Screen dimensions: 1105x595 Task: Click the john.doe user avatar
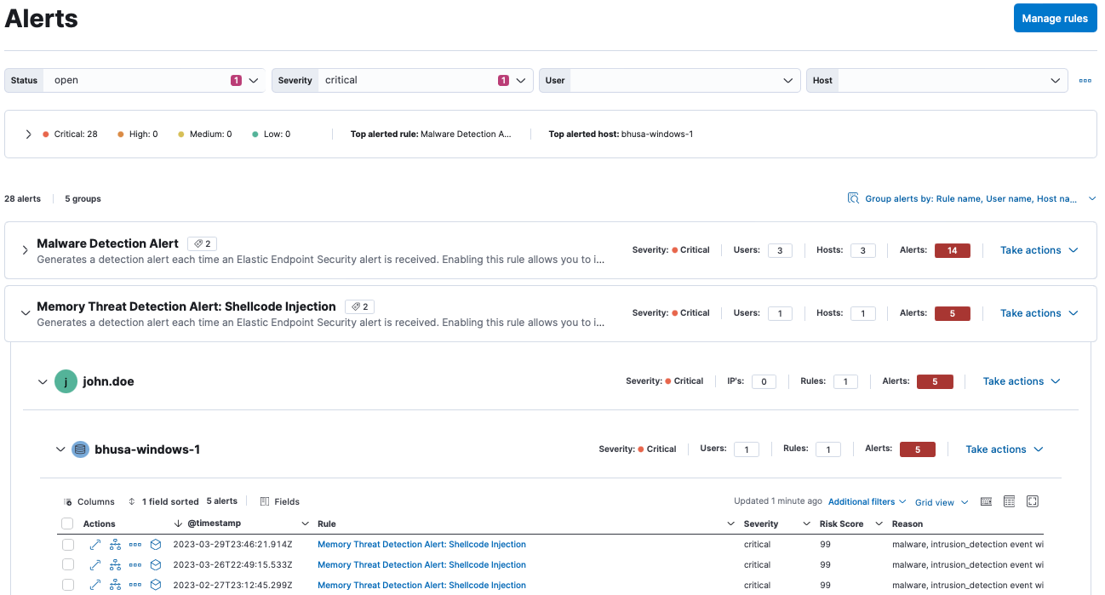66,381
